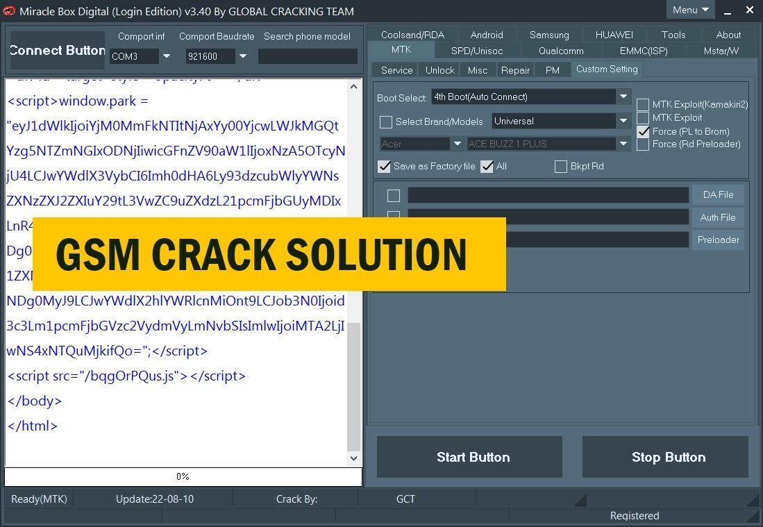Click the DA File button

point(718,194)
